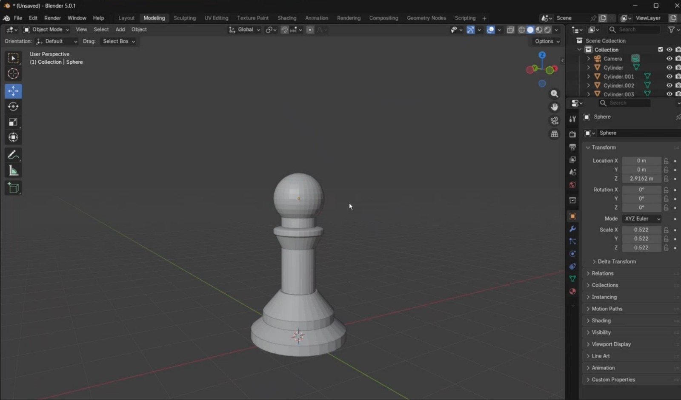This screenshot has width=681, height=400.
Task: Switch viewport to Wireframe shading mode
Action: point(521,30)
